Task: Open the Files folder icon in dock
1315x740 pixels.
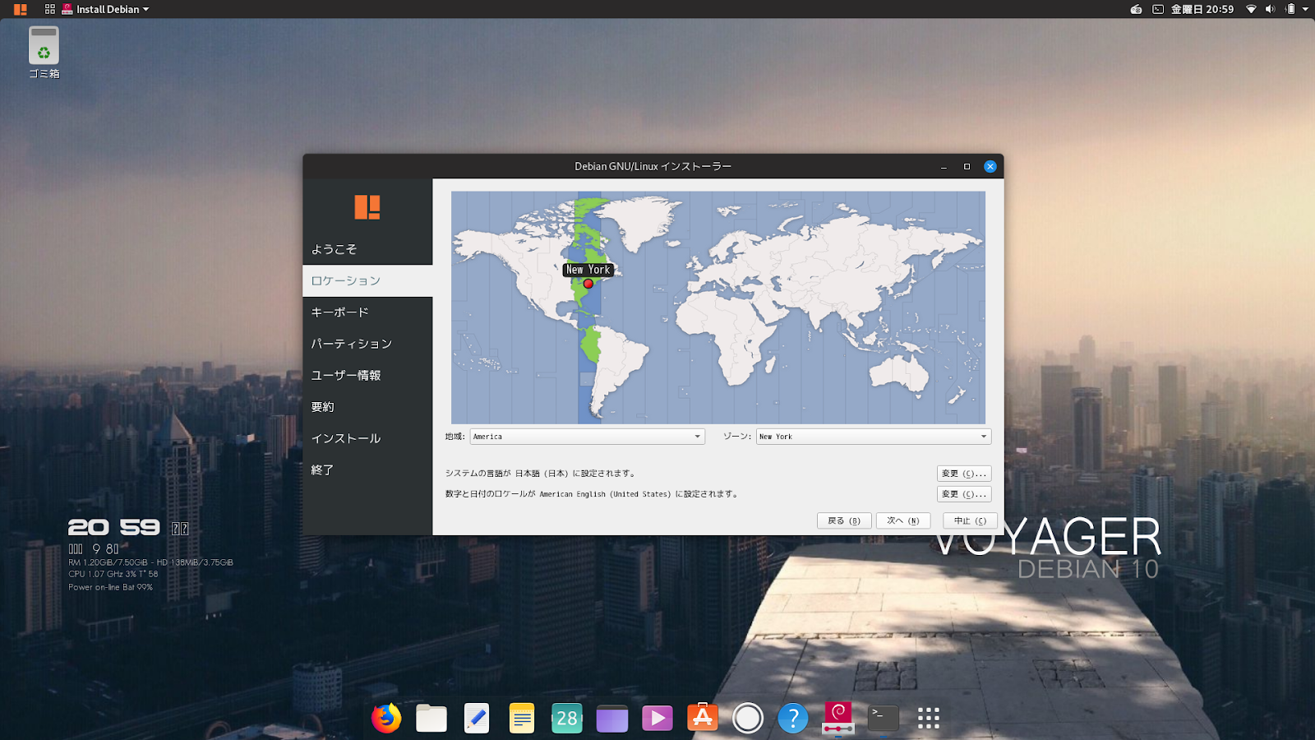Action: click(431, 718)
